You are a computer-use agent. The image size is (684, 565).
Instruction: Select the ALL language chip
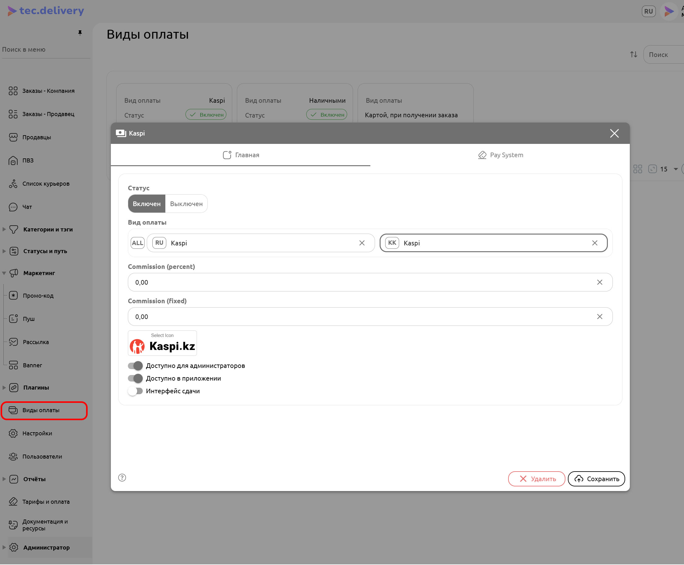click(137, 243)
